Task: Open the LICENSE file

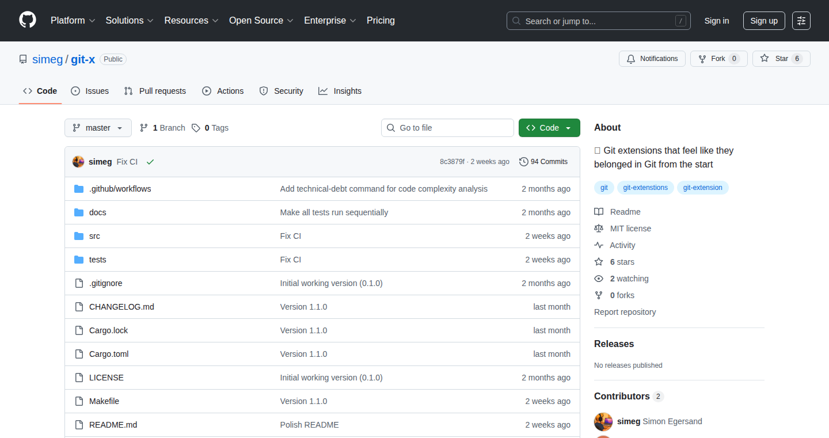Action: 107,378
